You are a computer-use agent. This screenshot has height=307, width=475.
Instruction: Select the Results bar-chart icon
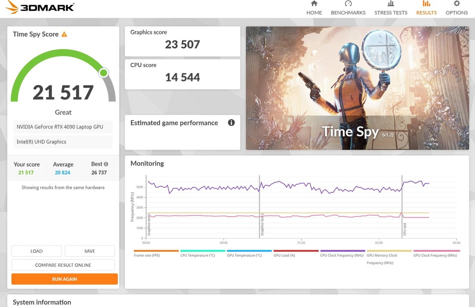(x=426, y=4)
